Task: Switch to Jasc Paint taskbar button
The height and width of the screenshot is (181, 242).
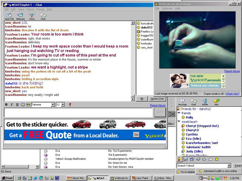Action: [x=142, y=178]
